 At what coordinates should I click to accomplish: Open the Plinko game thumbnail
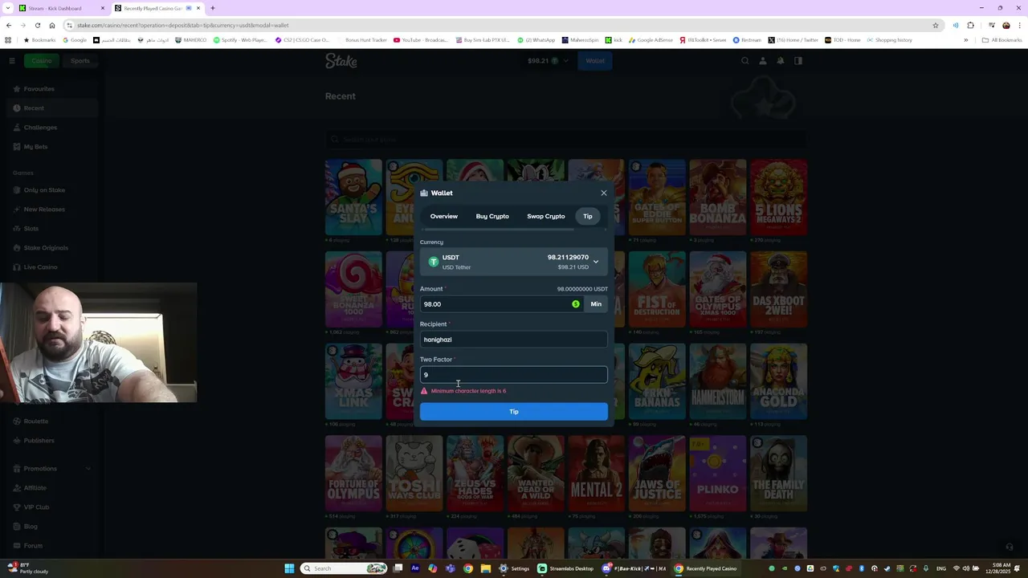coord(718,474)
